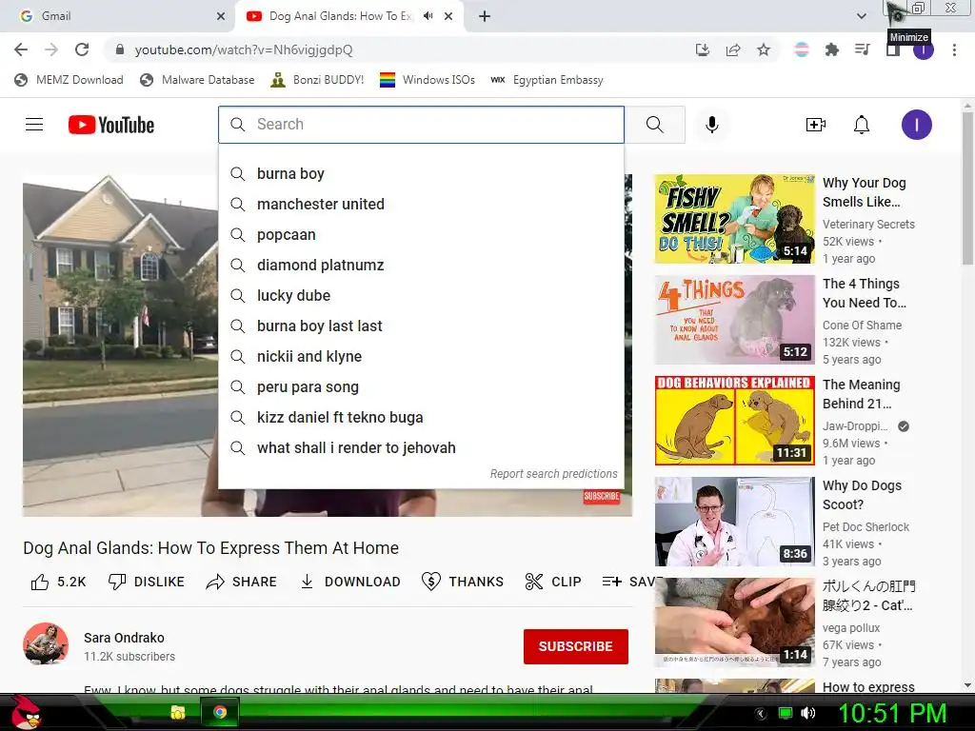Choose suggestion diamond platnumz
Screen dimensions: 975x731
421,265
